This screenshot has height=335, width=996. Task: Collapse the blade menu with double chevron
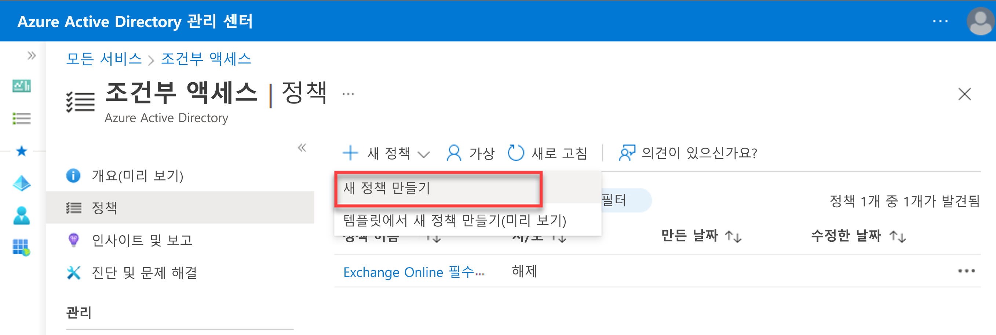[x=302, y=148]
